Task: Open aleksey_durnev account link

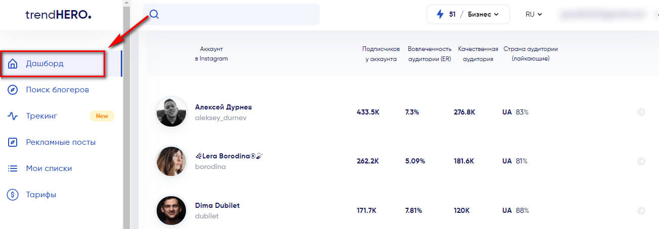Action: (x=220, y=118)
